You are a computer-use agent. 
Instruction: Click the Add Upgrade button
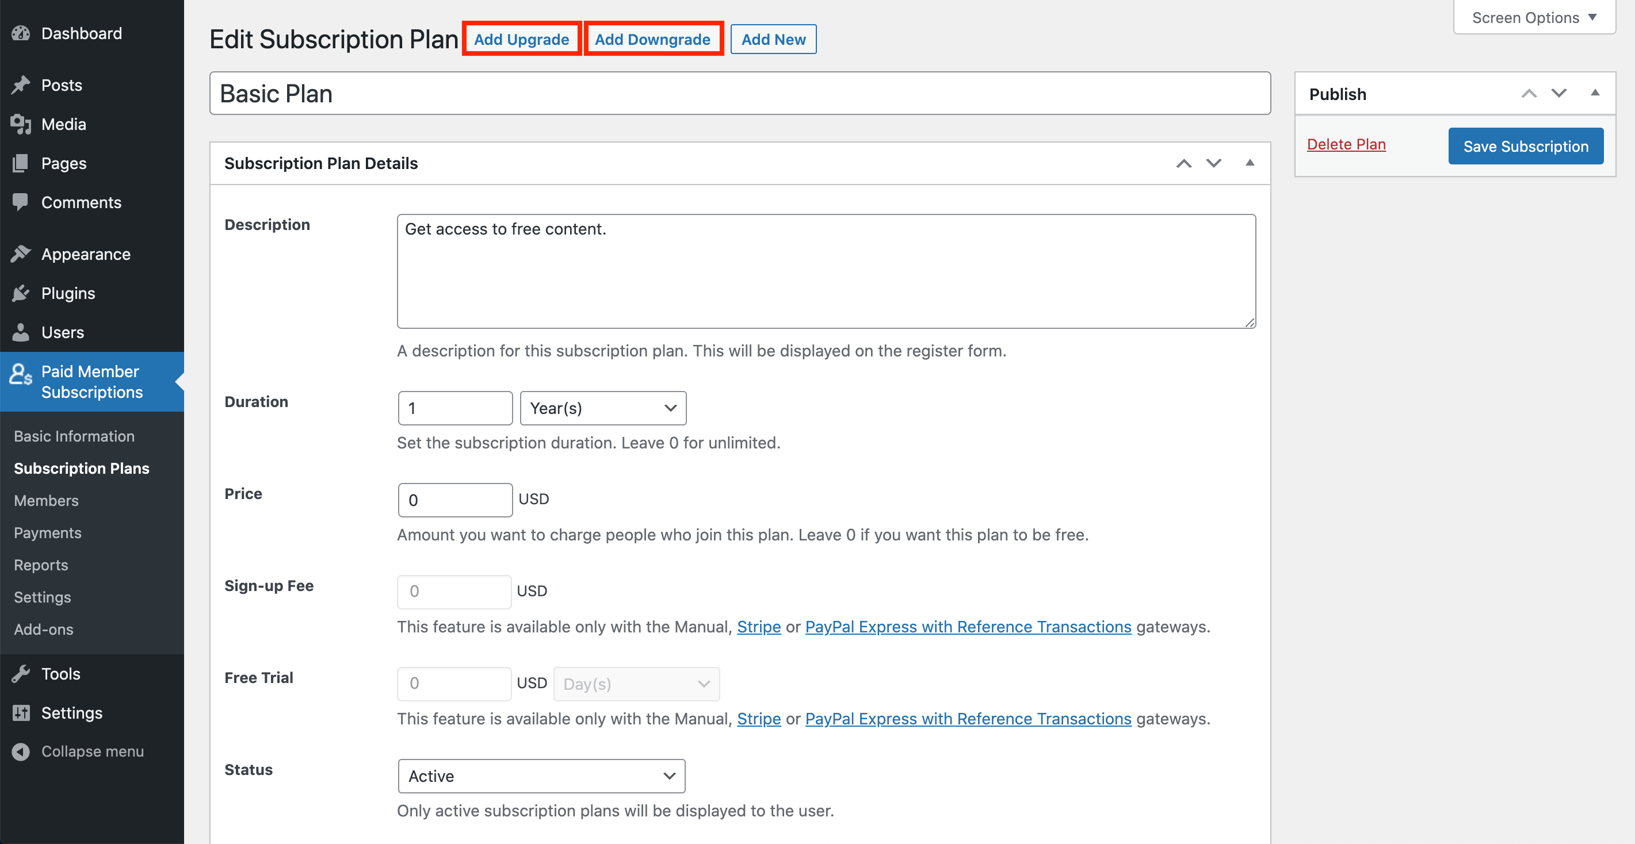coord(521,39)
